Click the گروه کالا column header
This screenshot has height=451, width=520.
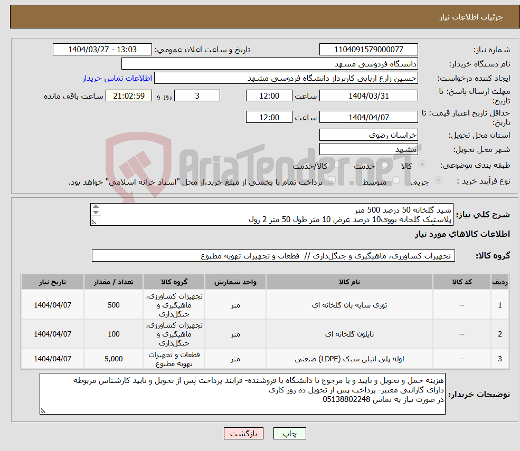pos(174,282)
